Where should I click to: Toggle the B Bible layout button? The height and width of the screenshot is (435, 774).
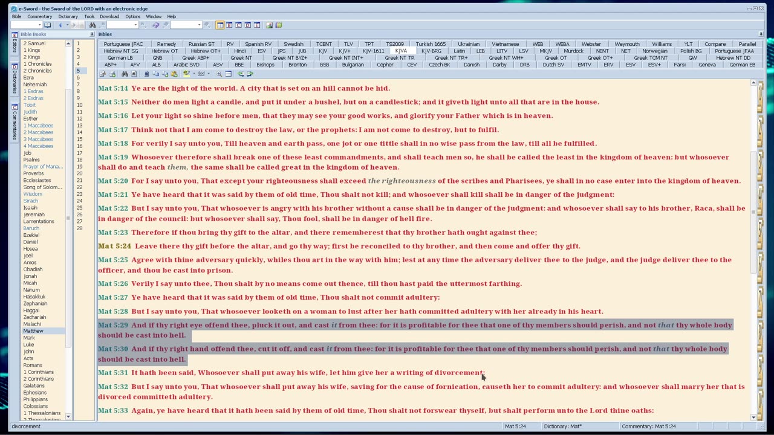pyautogui.click(x=229, y=25)
